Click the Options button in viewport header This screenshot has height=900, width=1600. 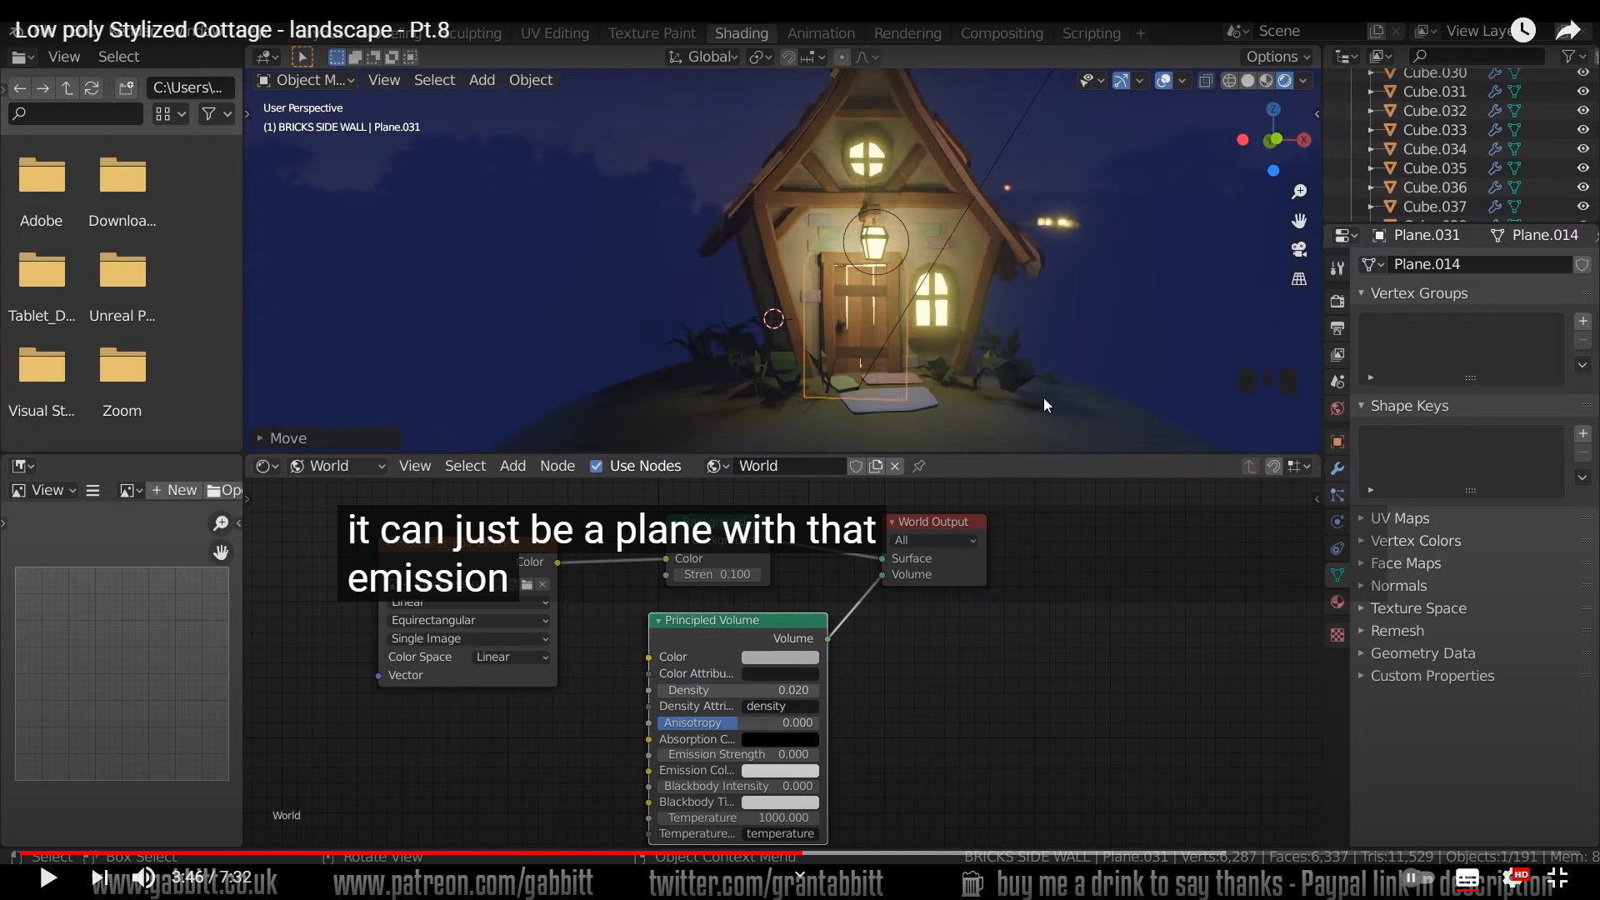coord(1277,57)
